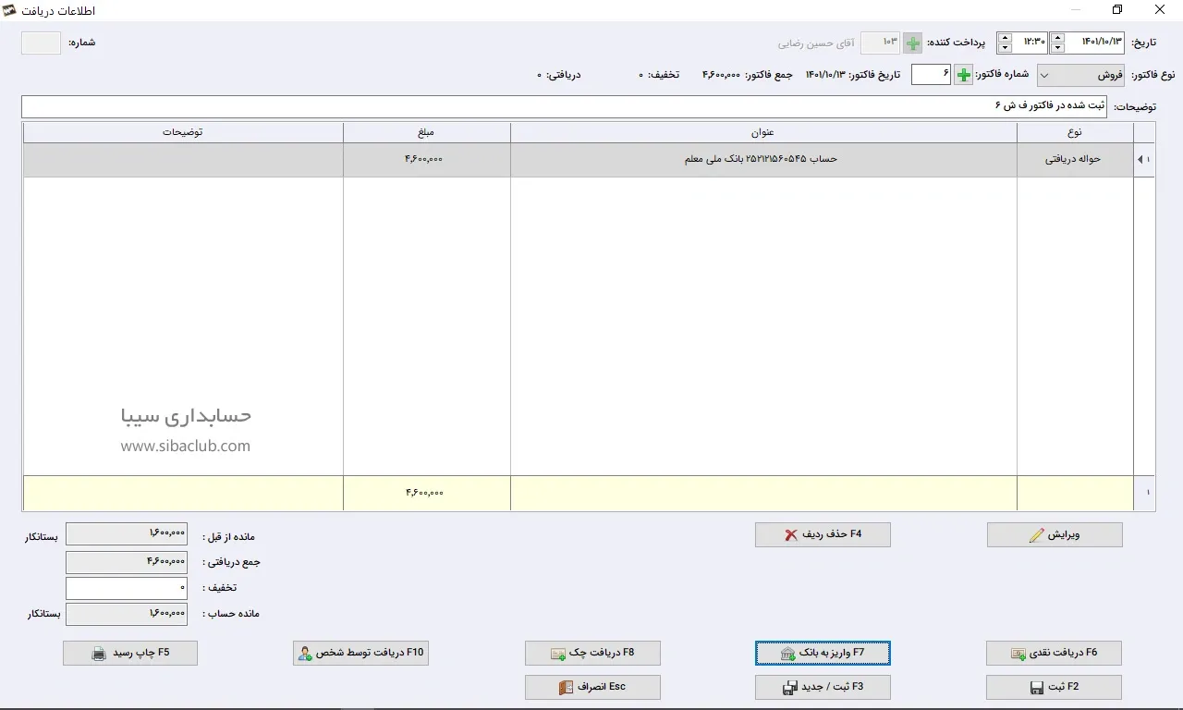Print the receipt with F5 button
Viewport: 1183px width, 710px height.
pyautogui.click(x=130, y=653)
